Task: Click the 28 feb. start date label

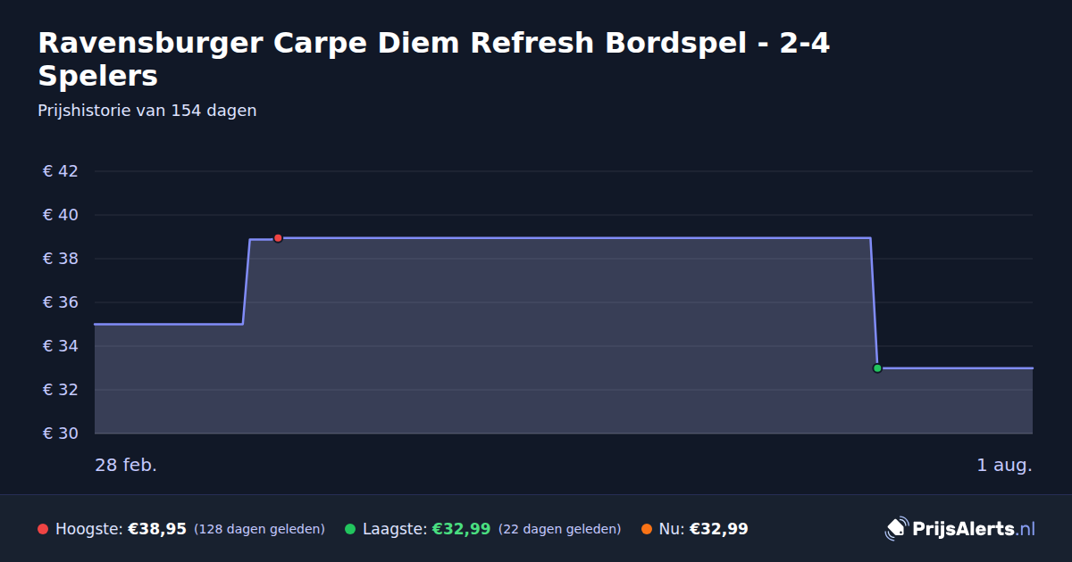Action: (x=126, y=466)
